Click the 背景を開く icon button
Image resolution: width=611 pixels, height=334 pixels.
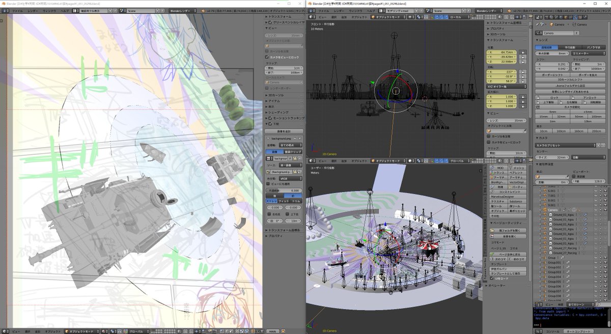pos(509,236)
